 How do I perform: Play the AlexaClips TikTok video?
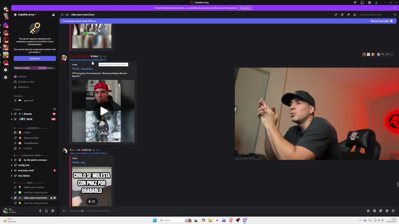click(x=103, y=111)
